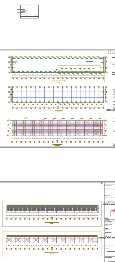This screenshot has width=115, height=262.
Task: Click the '7086.4;0;CÔNG TY TNHH' text on sheet 2
Action: [x=109, y=203]
